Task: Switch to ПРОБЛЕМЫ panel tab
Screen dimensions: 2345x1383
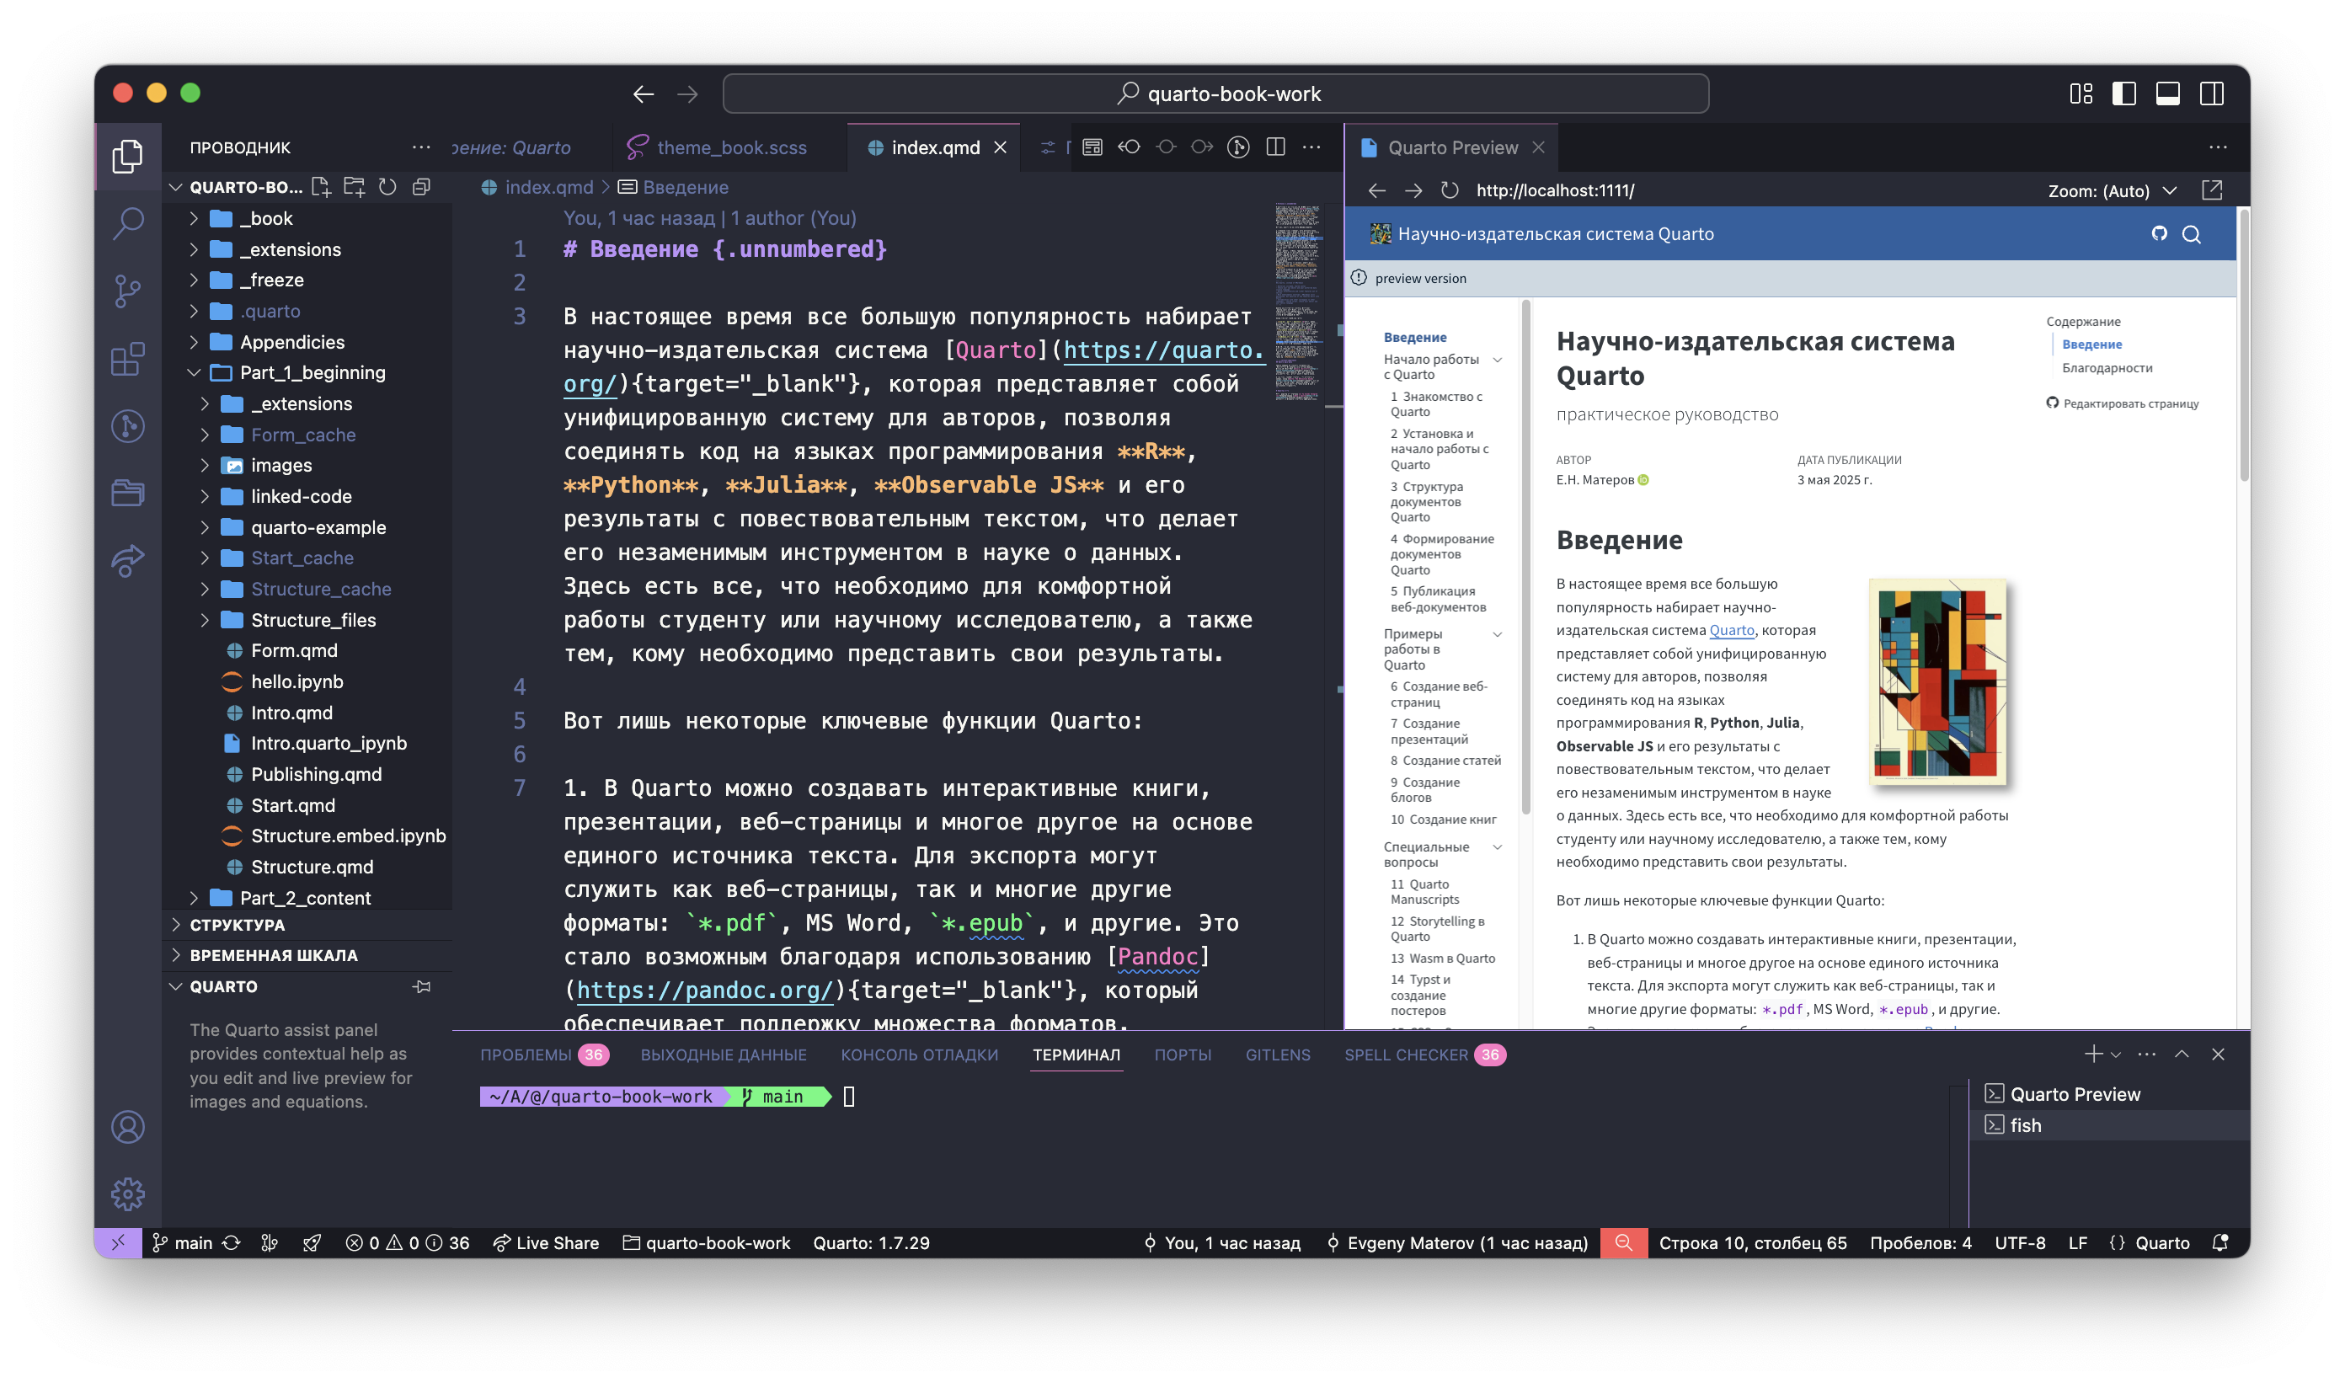Action: (544, 1055)
